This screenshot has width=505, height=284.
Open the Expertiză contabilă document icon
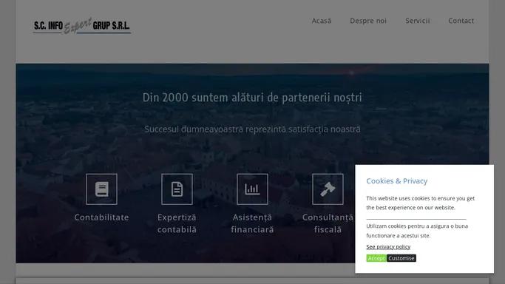[177, 189]
